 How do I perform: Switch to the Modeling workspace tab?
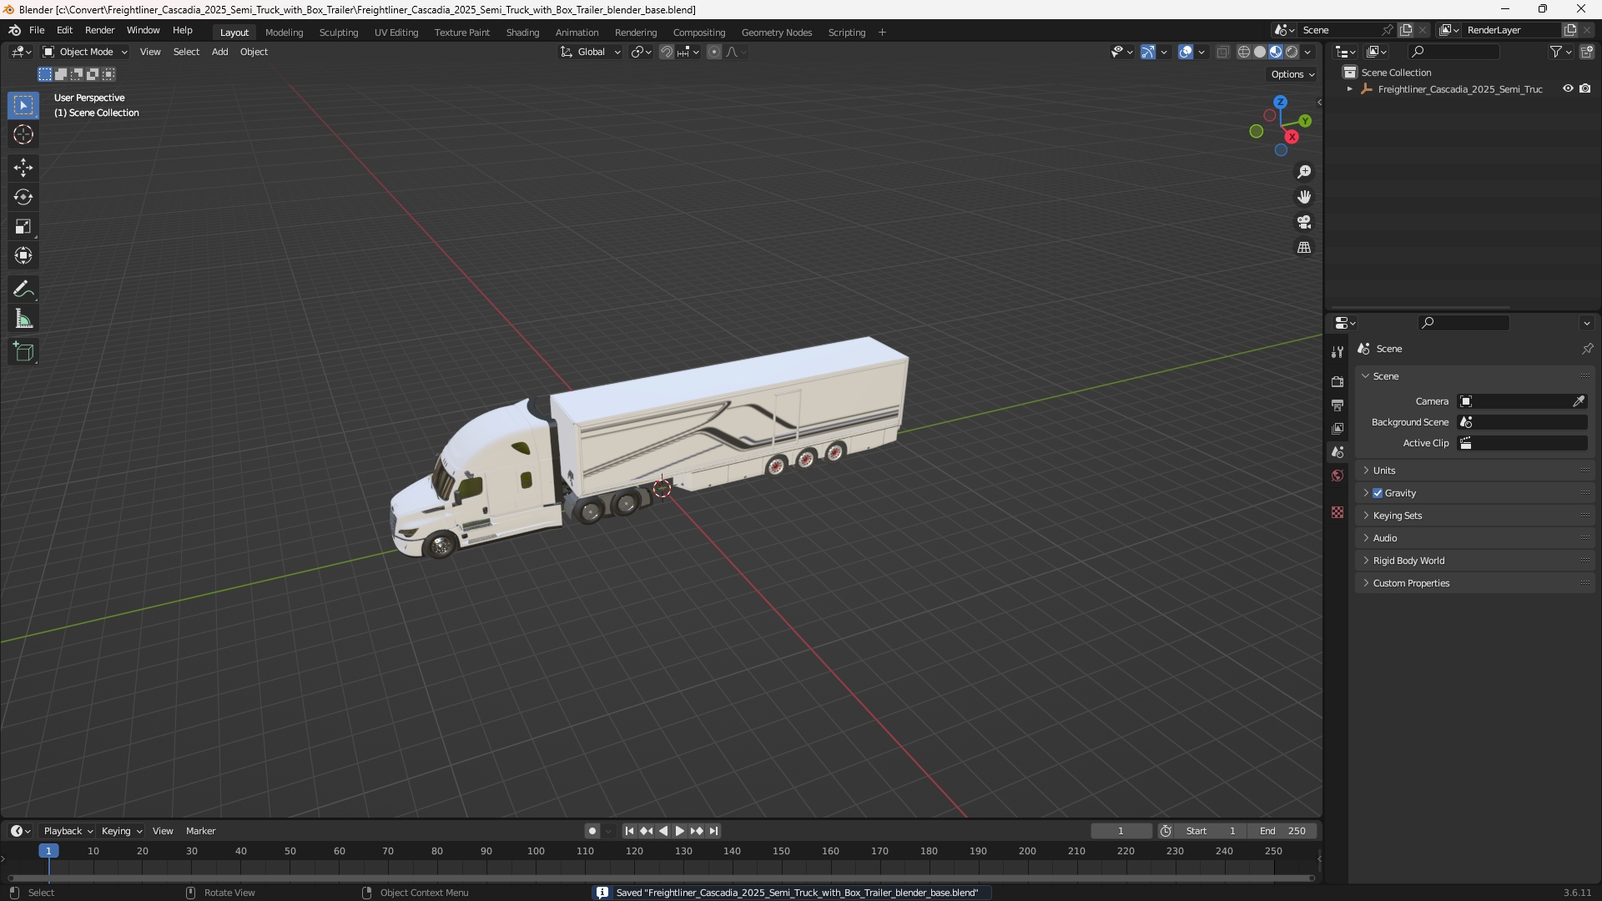[x=284, y=33]
